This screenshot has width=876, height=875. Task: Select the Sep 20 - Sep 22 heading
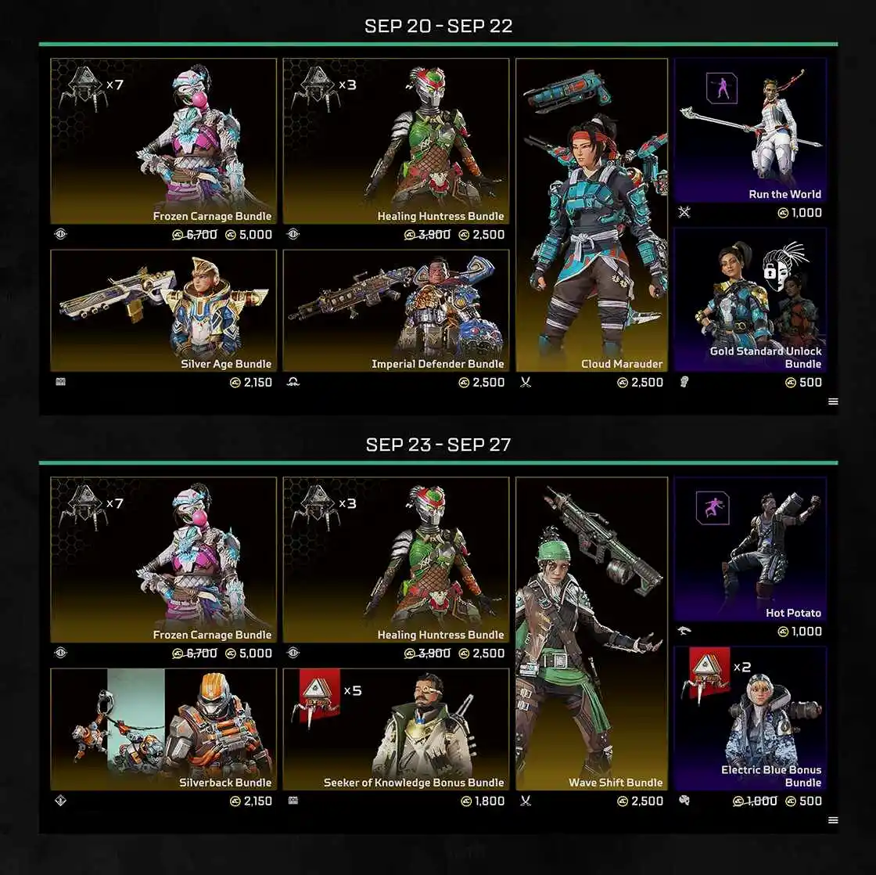[x=439, y=26]
